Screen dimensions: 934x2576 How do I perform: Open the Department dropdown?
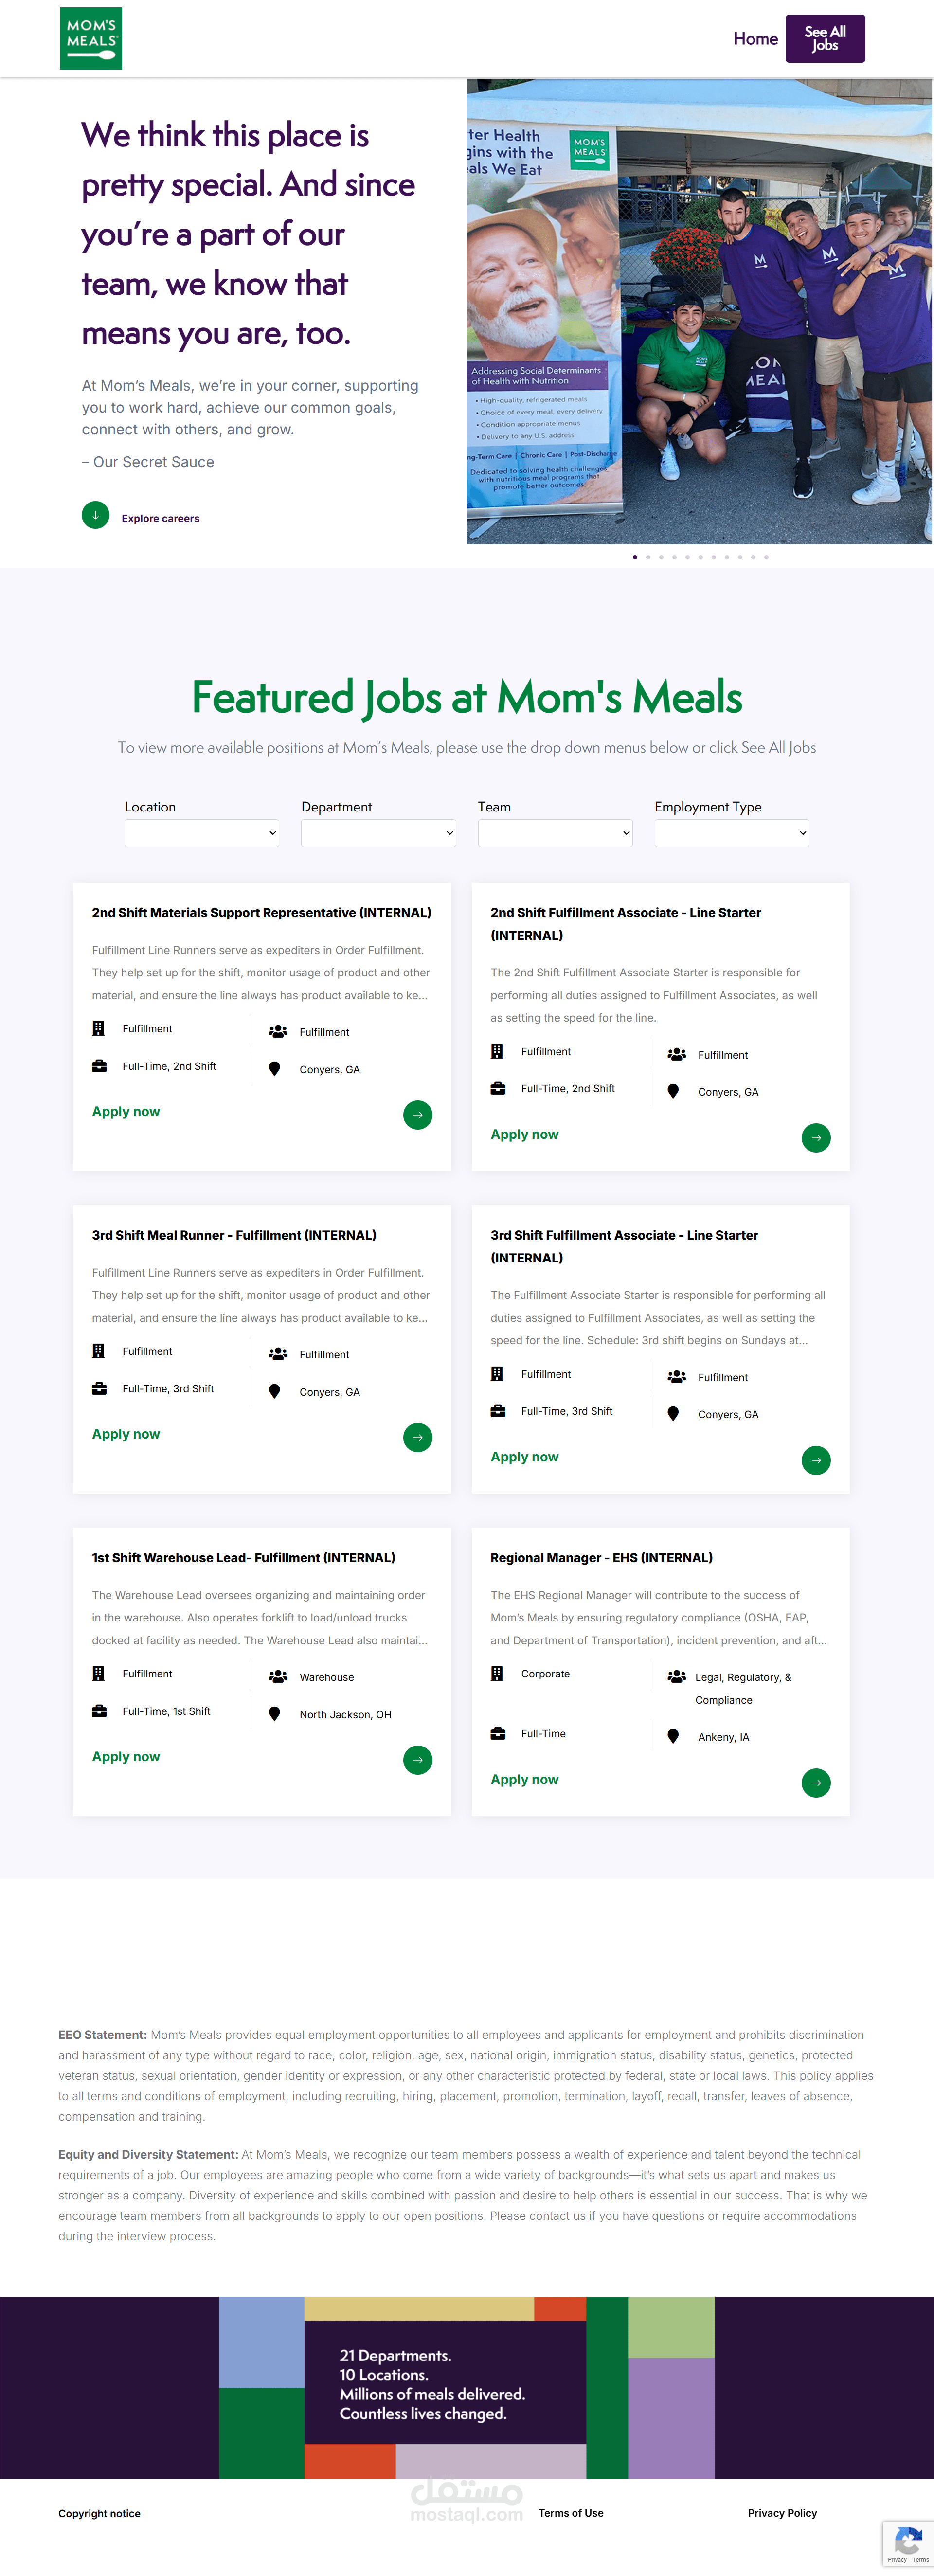378,833
